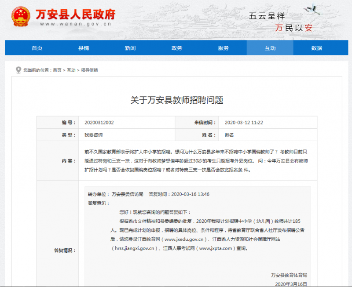Click the www.jxpta.com address in the reply
The image size is (352, 287).
point(215,248)
